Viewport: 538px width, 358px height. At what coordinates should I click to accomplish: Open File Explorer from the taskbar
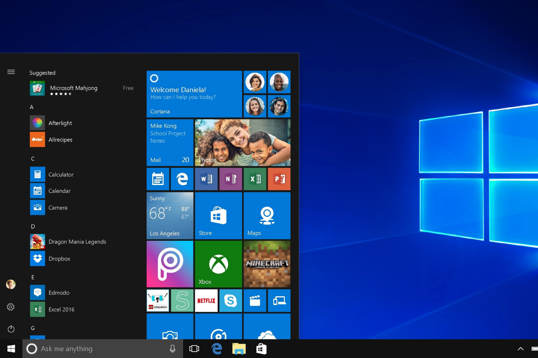click(x=239, y=348)
